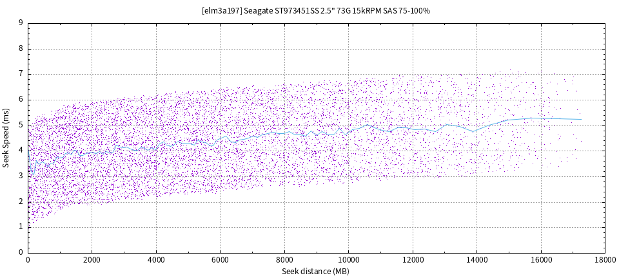Click the 10000 x-axis tick label
The image size is (619, 278).
click(348, 260)
